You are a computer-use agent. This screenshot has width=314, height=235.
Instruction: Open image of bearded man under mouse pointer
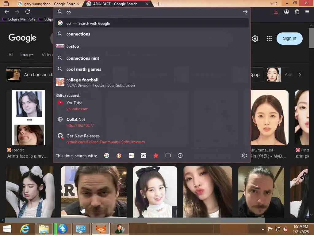94,192
